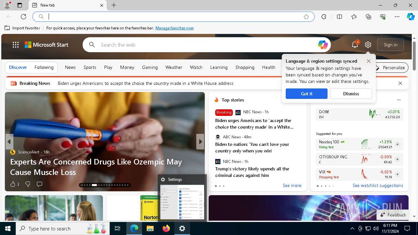
Task: Go to next carousel slide arrow
Action: pos(200,142)
